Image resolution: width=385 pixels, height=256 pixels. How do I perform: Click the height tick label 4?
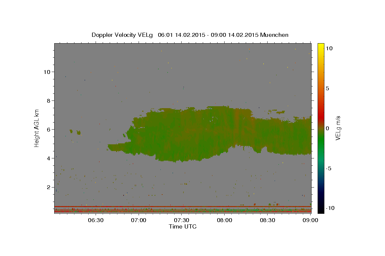click(x=48, y=158)
